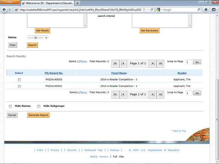Sort by Reader column header
Viewport: 219px width, 164px height.
(x=182, y=73)
